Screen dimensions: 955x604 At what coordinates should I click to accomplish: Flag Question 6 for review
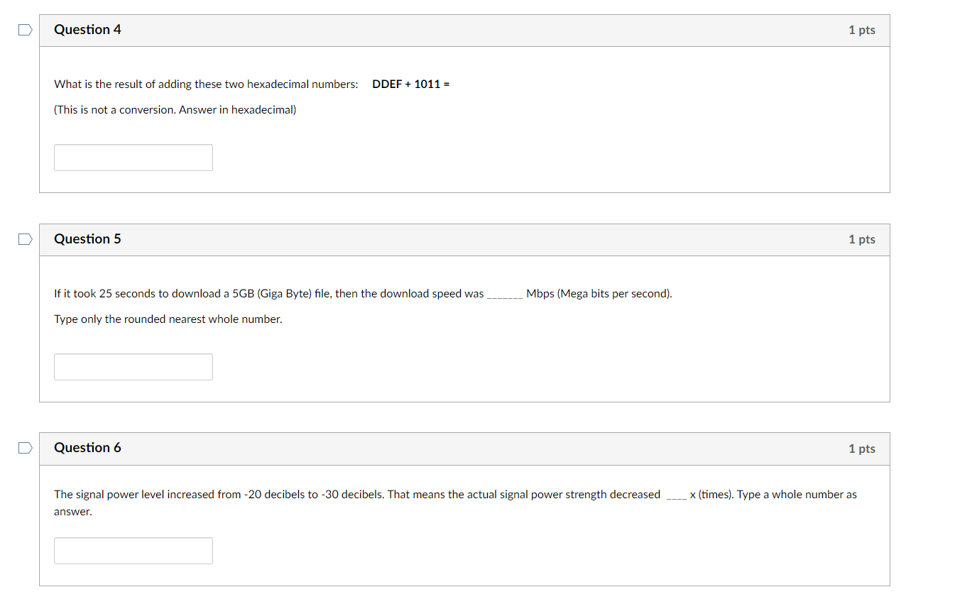[26, 448]
